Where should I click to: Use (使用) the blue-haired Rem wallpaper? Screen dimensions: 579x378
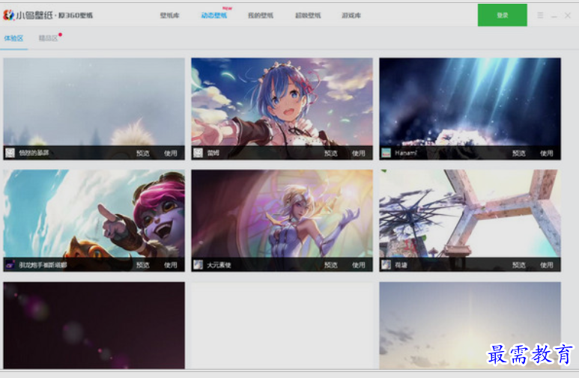click(x=359, y=153)
